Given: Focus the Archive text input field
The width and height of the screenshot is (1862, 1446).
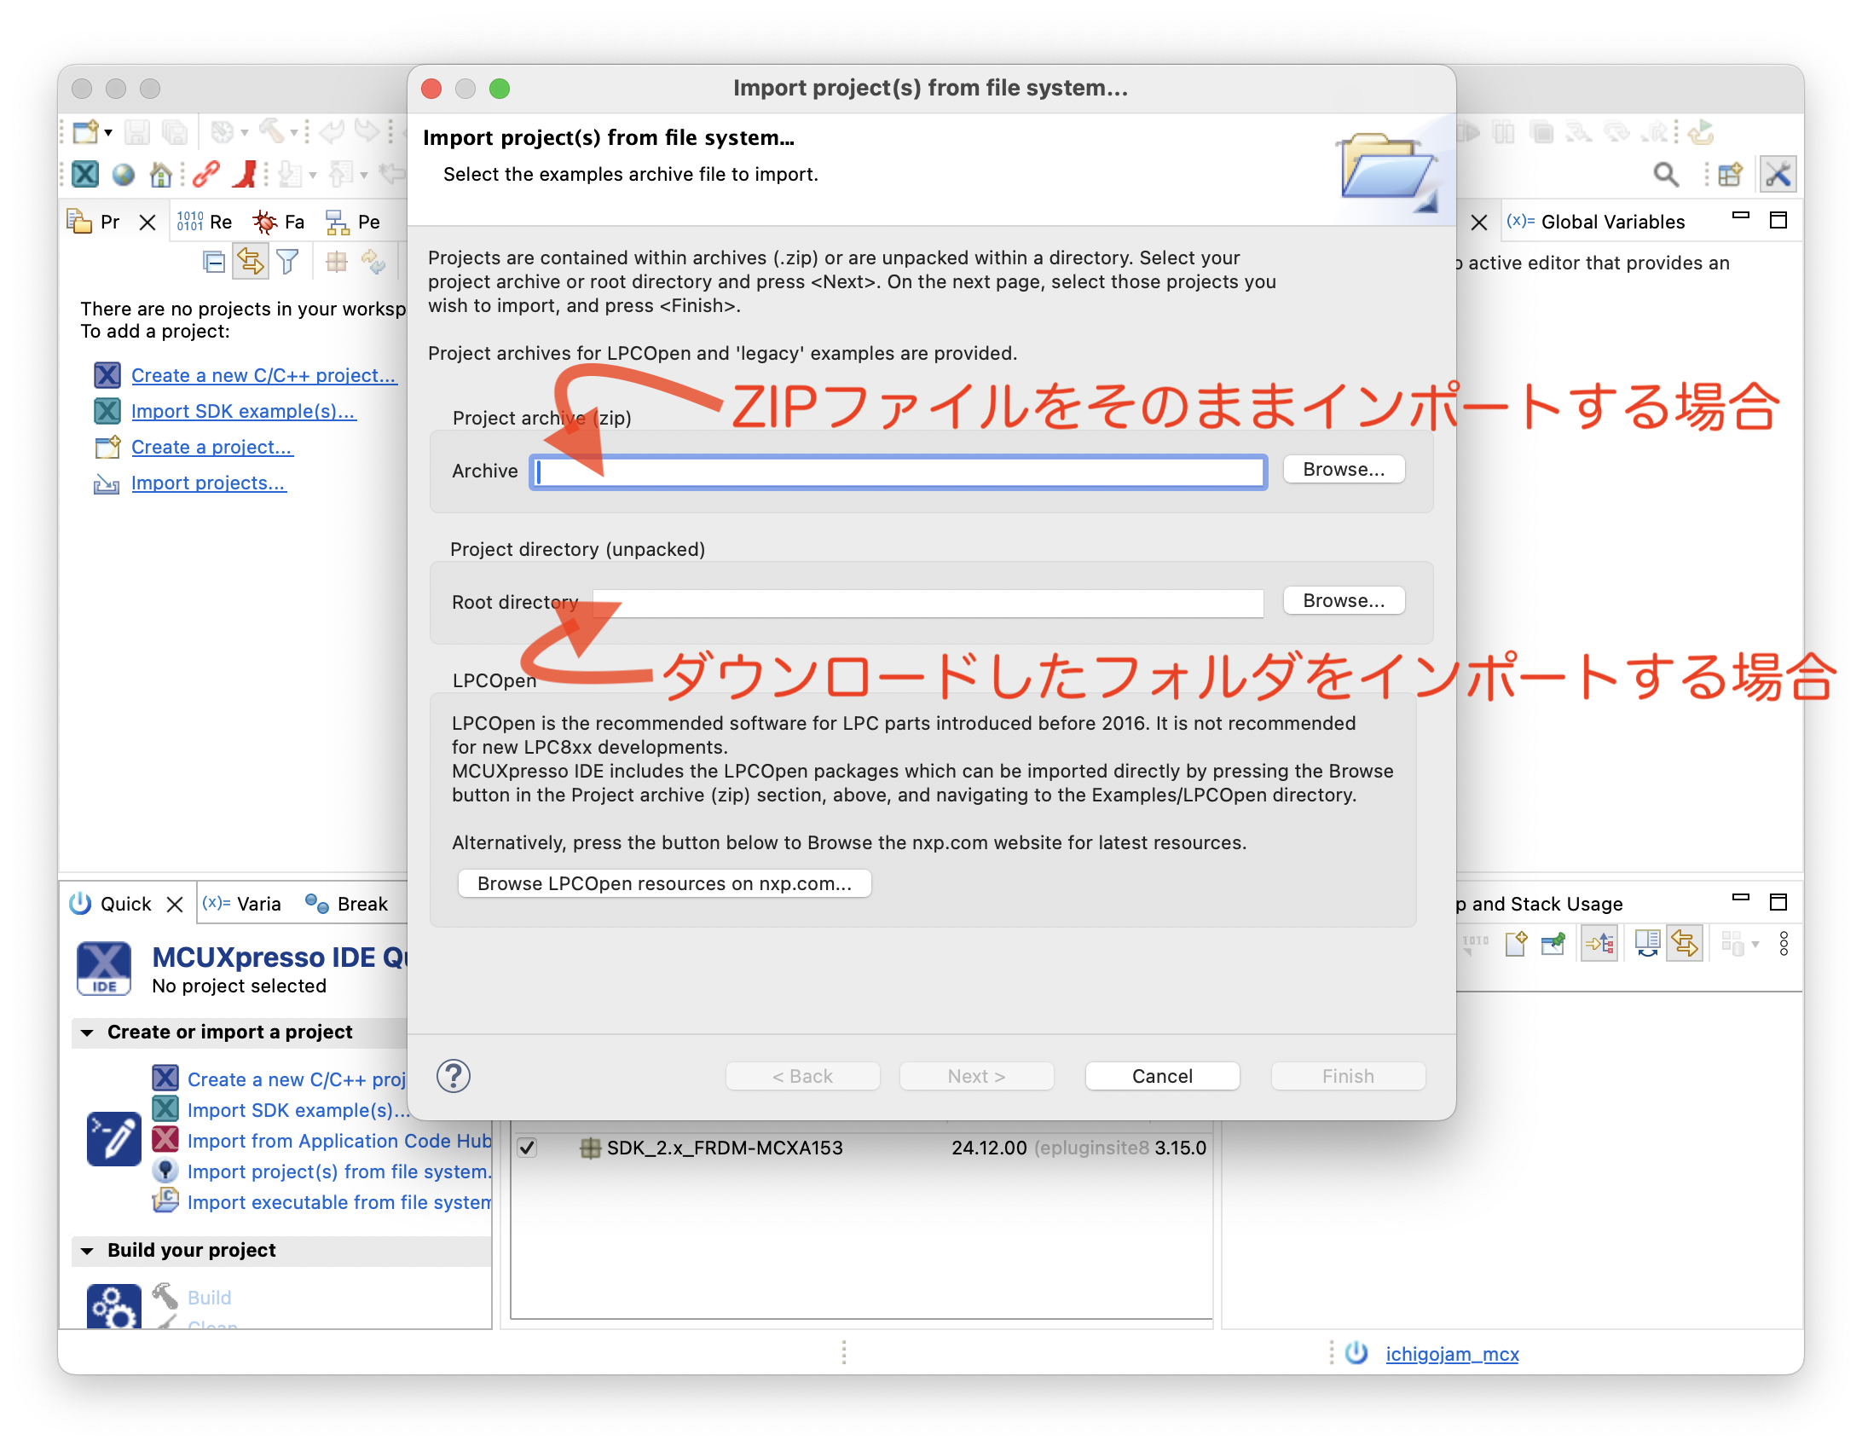Looking at the screenshot, I should coord(899,471).
